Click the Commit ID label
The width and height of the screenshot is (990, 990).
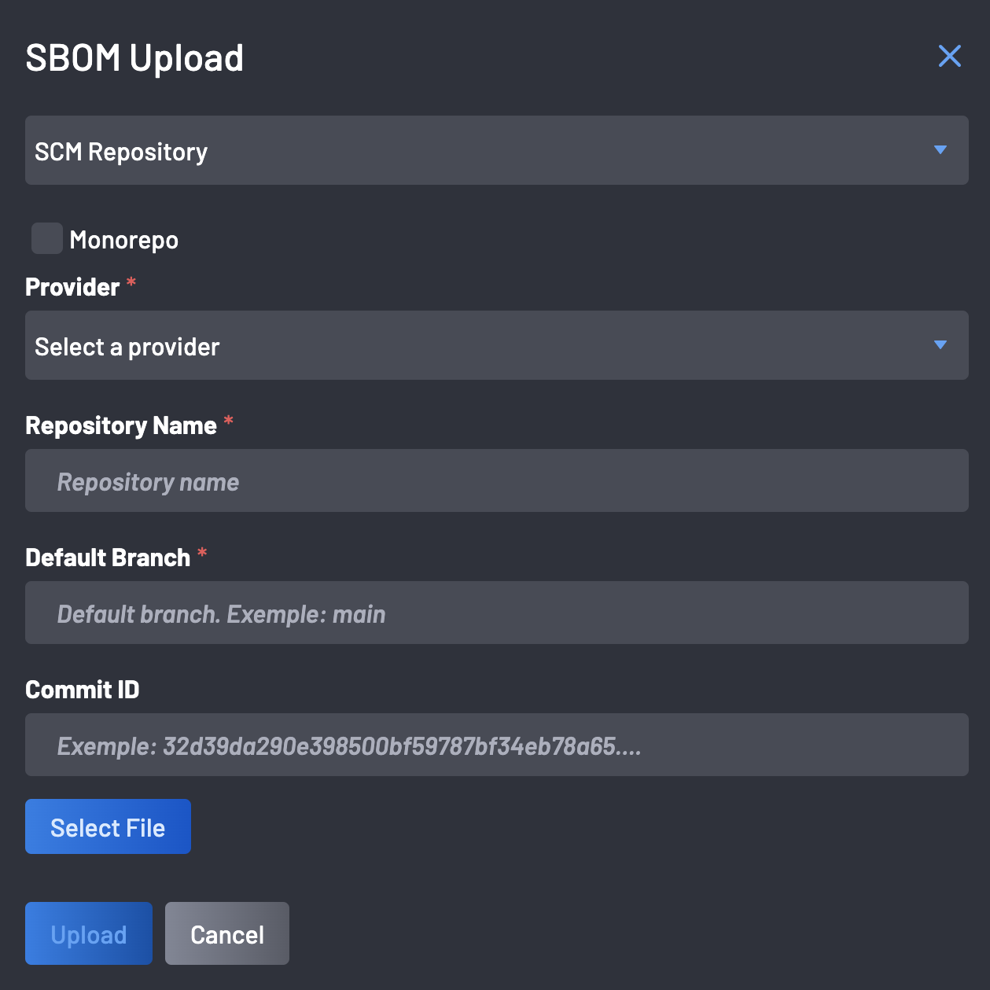click(x=83, y=690)
